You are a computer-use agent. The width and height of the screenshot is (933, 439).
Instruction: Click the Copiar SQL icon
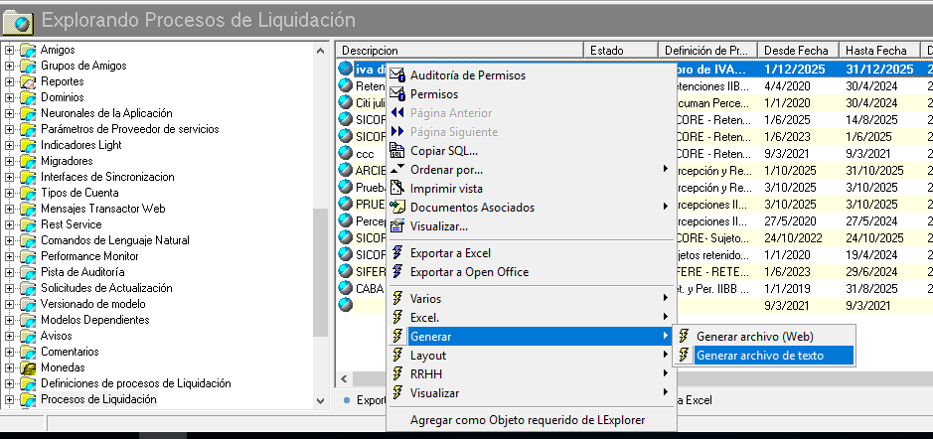[x=396, y=151]
